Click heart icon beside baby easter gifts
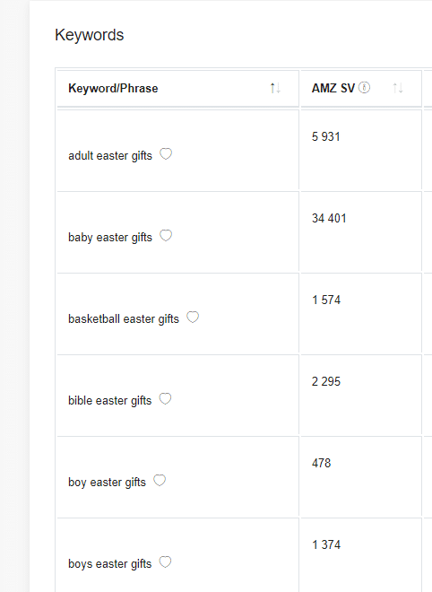 coord(166,236)
